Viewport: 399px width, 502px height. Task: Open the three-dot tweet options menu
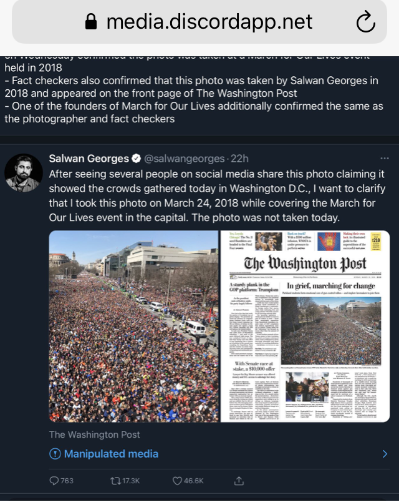385,158
